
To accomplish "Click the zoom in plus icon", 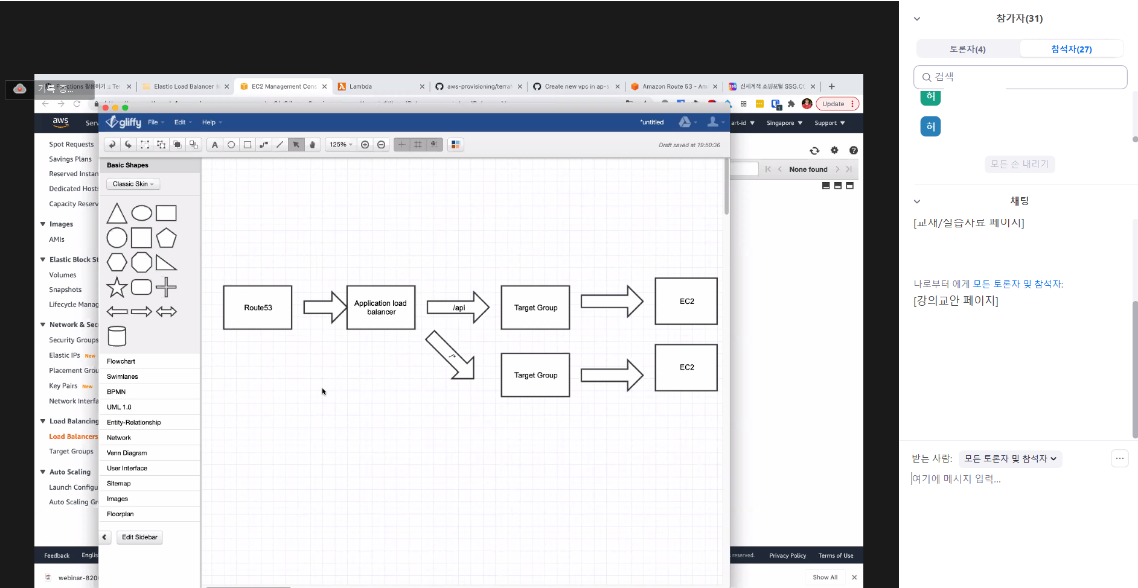I will (x=365, y=145).
